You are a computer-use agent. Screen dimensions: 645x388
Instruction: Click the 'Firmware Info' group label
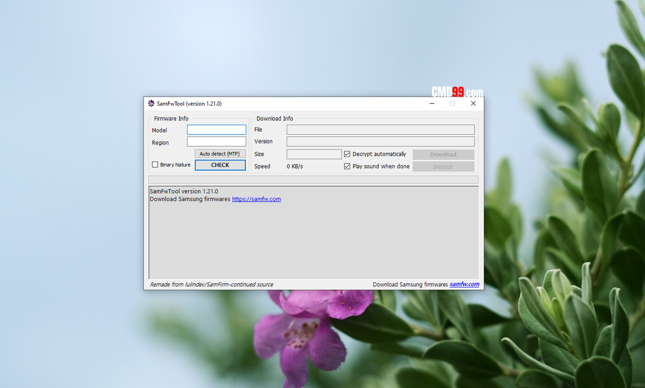point(171,119)
